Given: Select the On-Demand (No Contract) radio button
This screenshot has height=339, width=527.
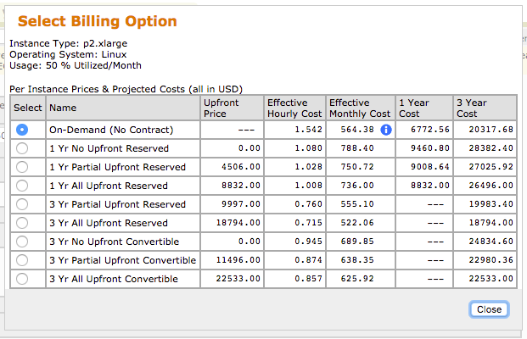Looking at the screenshot, I should (x=22, y=130).
